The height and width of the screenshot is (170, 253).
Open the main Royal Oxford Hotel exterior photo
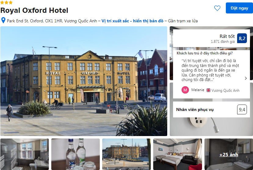coord(84,81)
